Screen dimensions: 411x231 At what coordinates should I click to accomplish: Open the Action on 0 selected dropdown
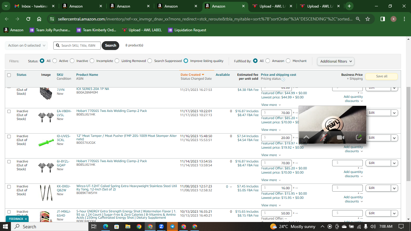tap(26, 45)
